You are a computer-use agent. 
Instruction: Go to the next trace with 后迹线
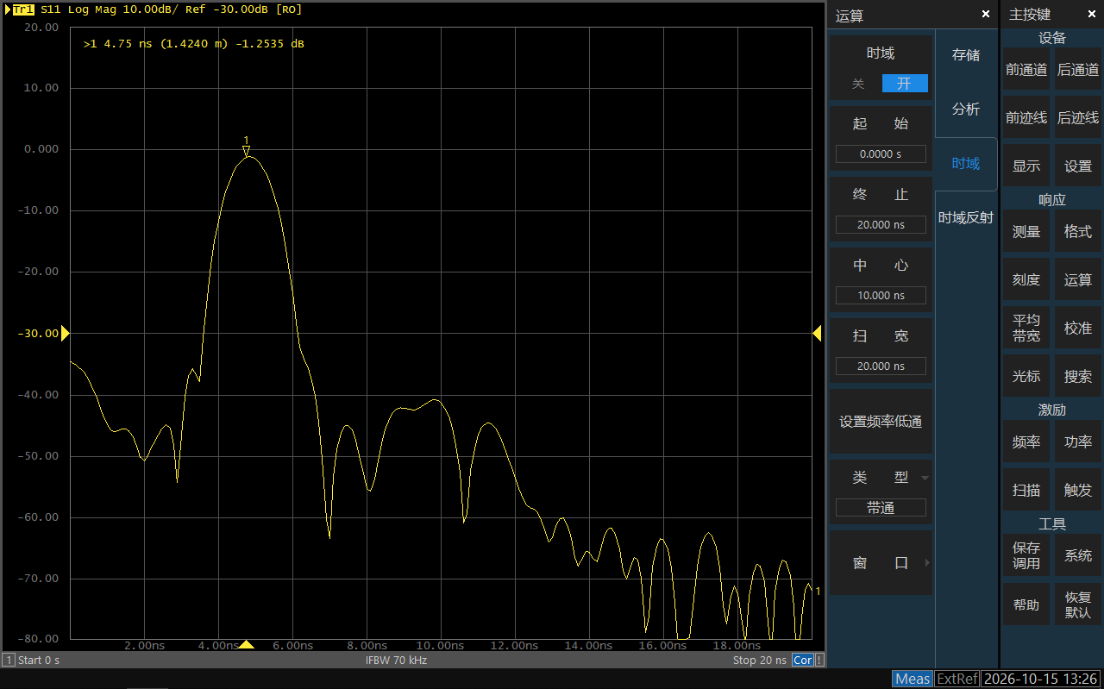[x=1078, y=118]
